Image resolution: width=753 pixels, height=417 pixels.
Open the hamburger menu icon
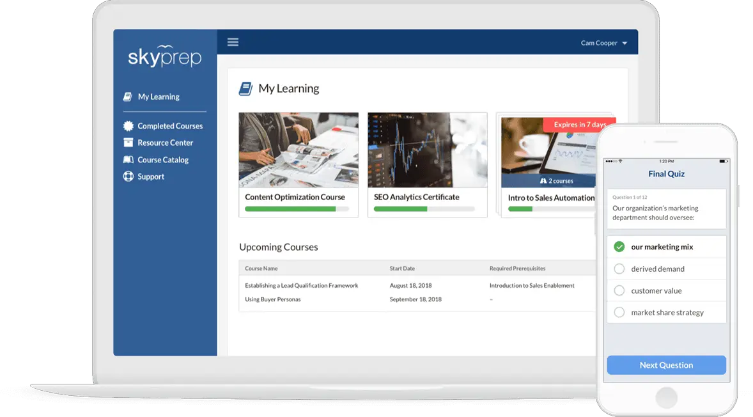[x=233, y=42]
